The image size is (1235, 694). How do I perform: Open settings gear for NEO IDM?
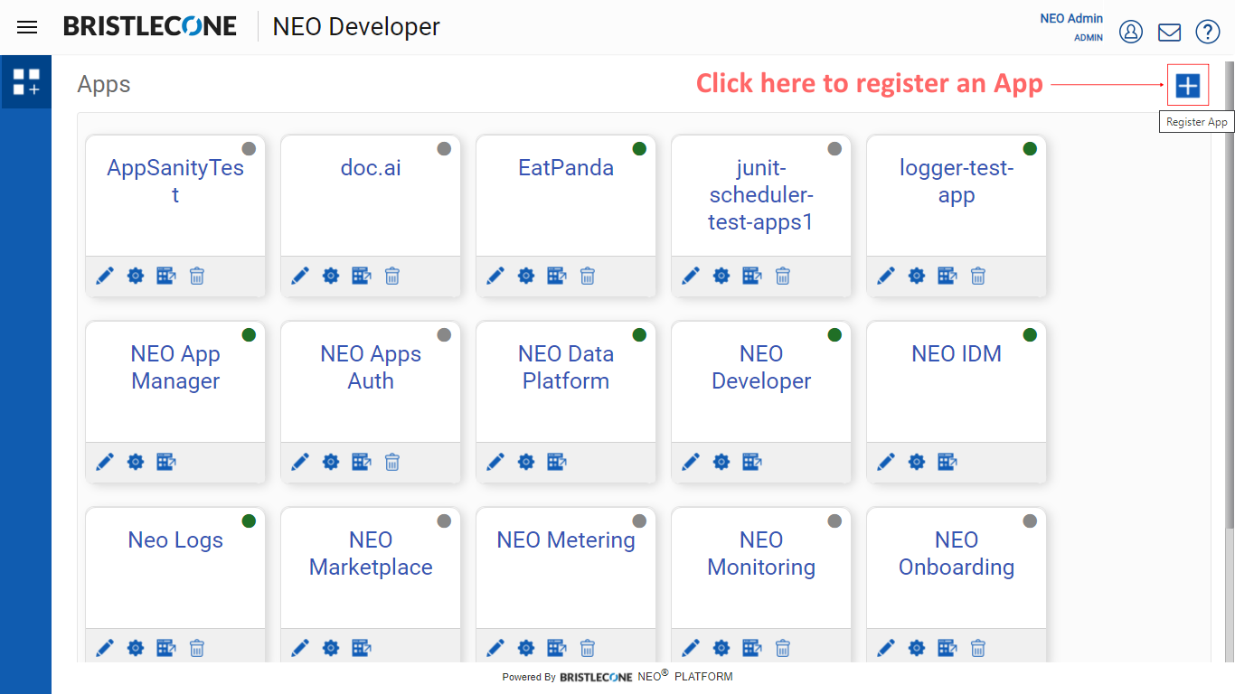tap(917, 462)
